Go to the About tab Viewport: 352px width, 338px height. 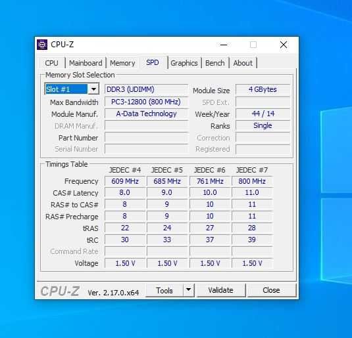click(243, 63)
